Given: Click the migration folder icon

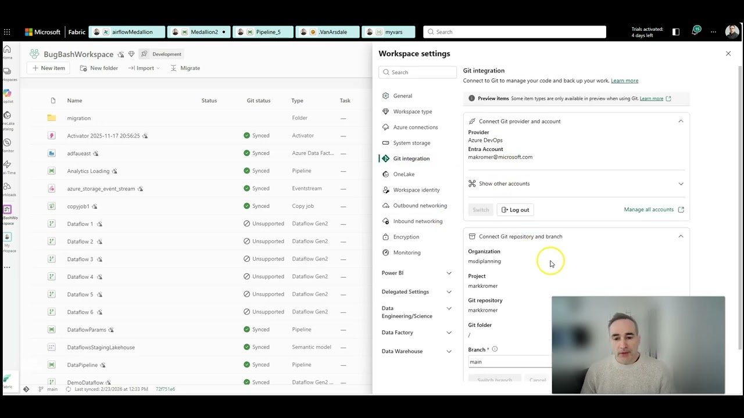Looking at the screenshot, I should pyautogui.click(x=52, y=118).
